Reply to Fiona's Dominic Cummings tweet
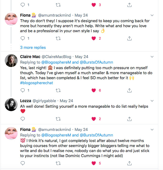The height and width of the screenshot is (170, 163). pos(23,163)
